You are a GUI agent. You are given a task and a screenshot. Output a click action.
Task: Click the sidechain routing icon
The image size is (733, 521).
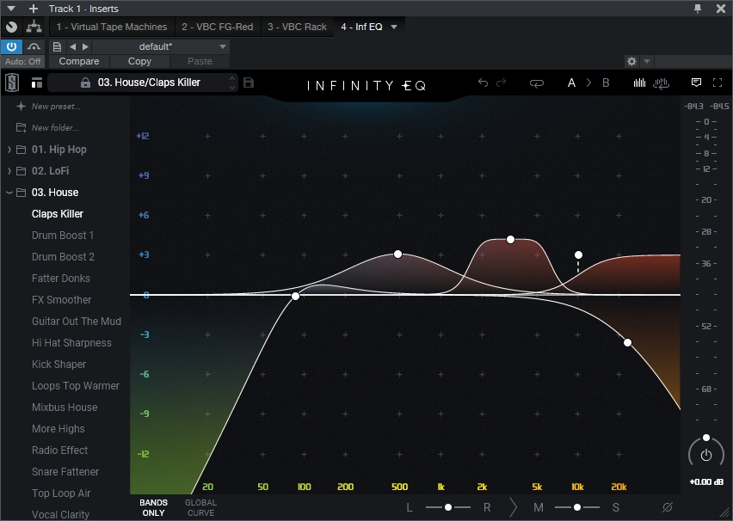pos(34,28)
